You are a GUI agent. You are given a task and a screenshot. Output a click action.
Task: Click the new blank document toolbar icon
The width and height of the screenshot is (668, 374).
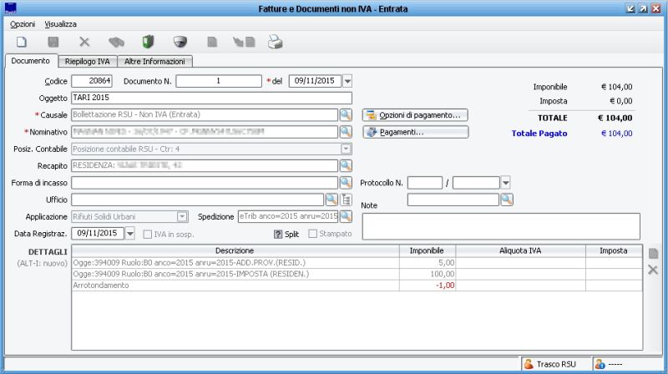point(22,41)
